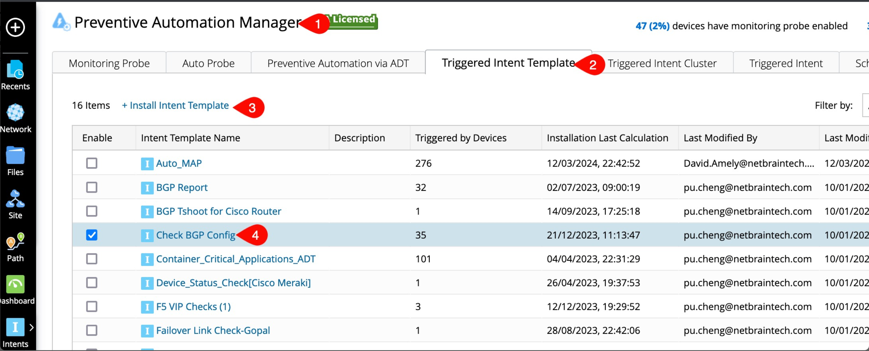Expand the Intents sidebar chevron arrow

31,328
